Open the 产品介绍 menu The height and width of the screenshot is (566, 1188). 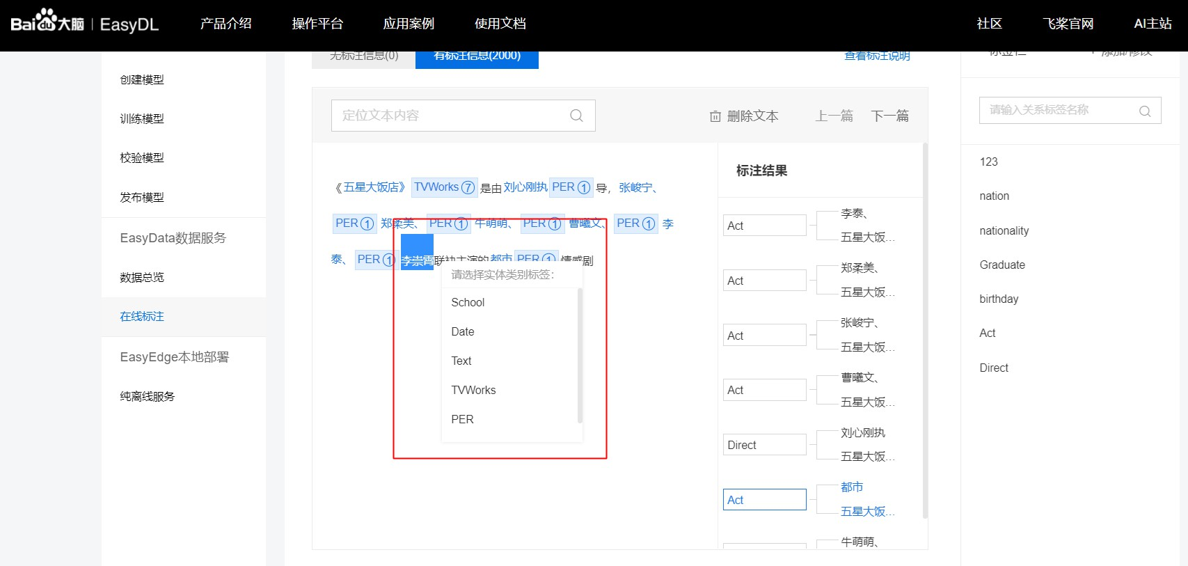pyautogui.click(x=225, y=24)
